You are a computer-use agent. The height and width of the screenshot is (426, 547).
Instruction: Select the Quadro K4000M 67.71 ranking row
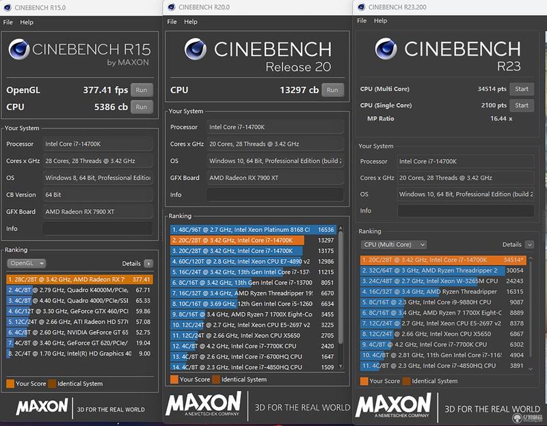[79, 290]
